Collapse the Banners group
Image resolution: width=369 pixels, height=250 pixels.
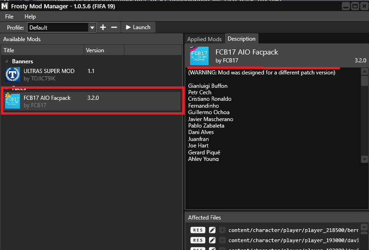pyautogui.click(x=7, y=61)
